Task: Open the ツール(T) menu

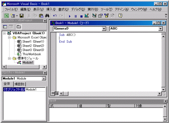Action: click(107, 10)
